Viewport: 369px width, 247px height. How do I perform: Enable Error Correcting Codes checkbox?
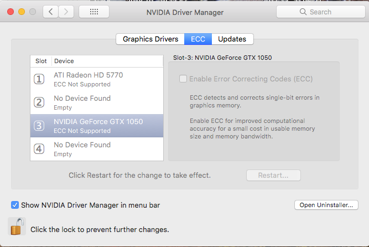(183, 79)
